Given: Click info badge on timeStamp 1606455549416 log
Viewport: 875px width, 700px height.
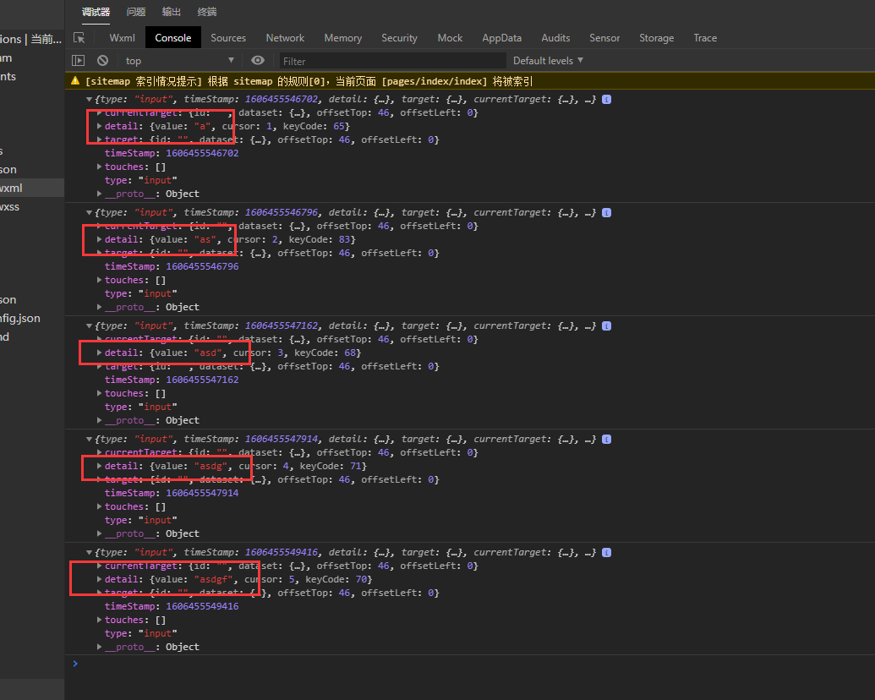Looking at the screenshot, I should click(x=607, y=553).
